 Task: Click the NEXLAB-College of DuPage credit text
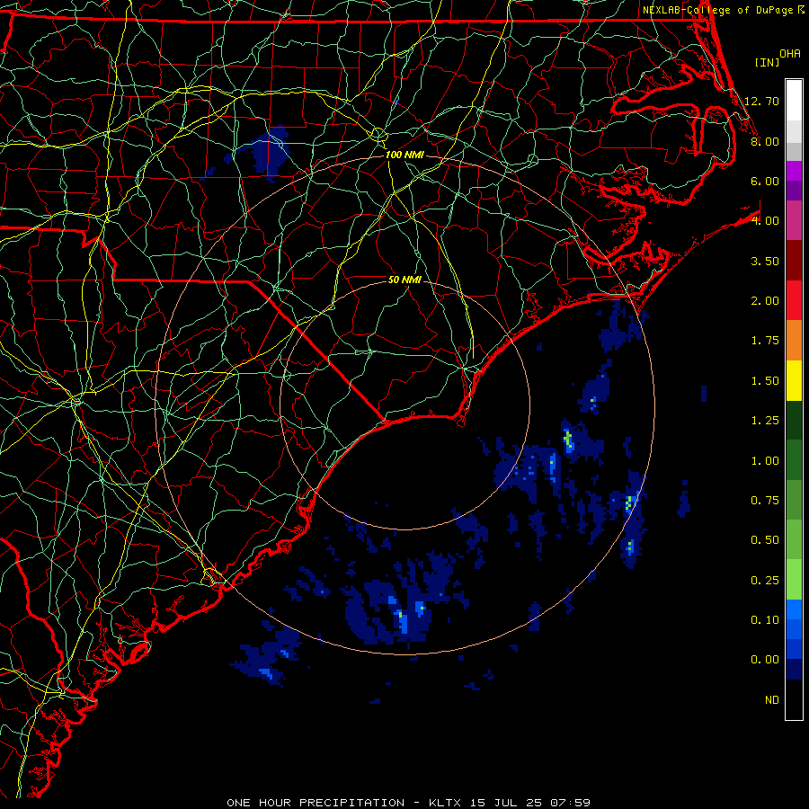(718, 10)
